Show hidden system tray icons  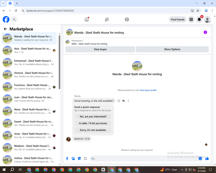pos(182,170)
